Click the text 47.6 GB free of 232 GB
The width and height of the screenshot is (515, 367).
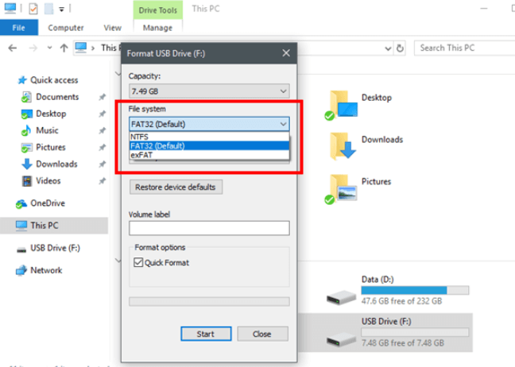401,301
